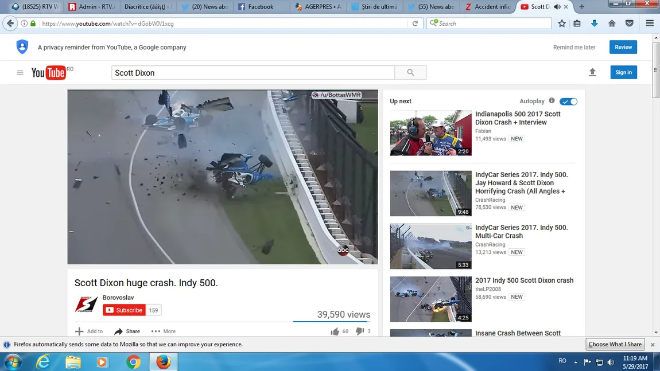The height and width of the screenshot is (371, 660).
Task: Switch to Admin - RTV tab
Action: 91,7
